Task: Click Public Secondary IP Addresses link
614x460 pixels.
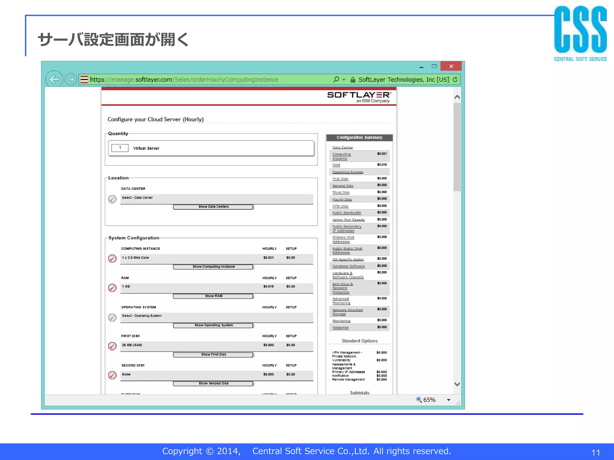Action: [x=347, y=229]
